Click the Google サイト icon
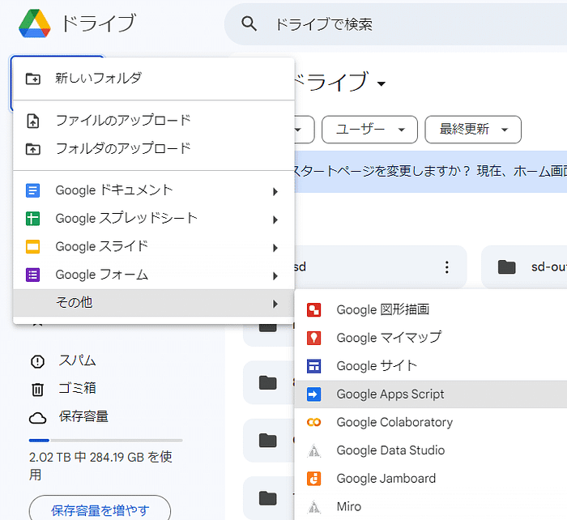This screenshot has height=520, width=567. tap(314, 366)
